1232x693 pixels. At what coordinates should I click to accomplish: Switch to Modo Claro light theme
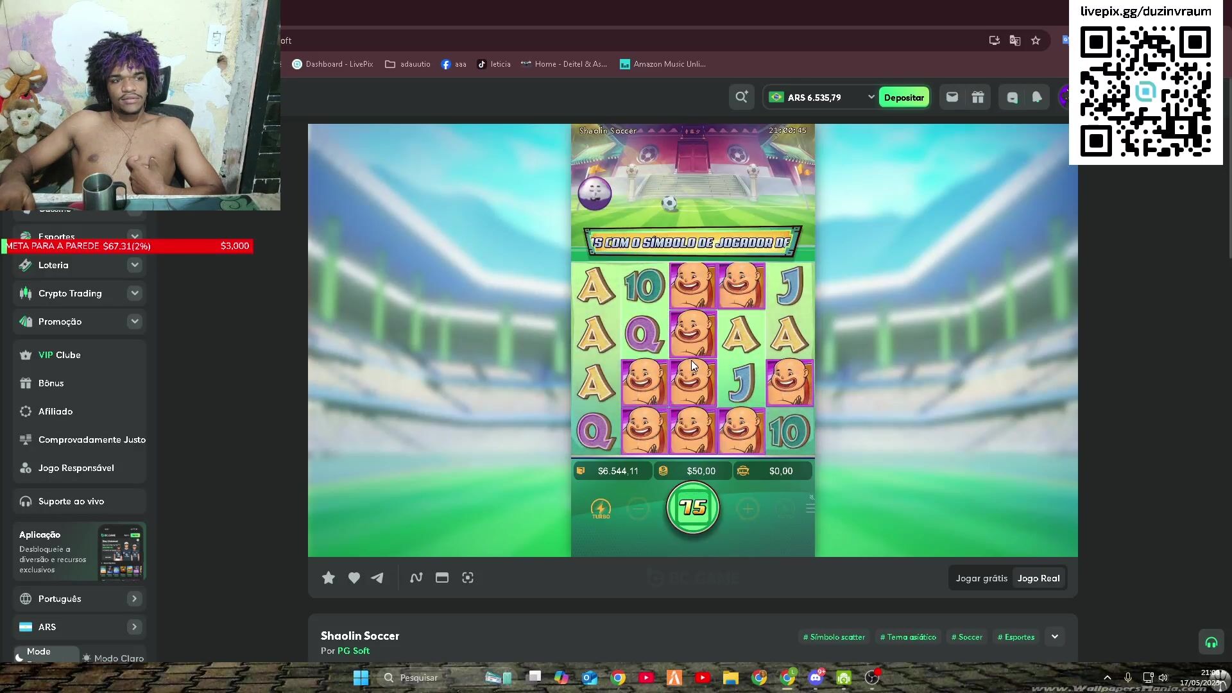coord(113,658)
